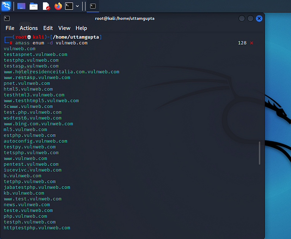Maximize the terminal window
This screenshot has height=239, width=291.
[250, 18]
